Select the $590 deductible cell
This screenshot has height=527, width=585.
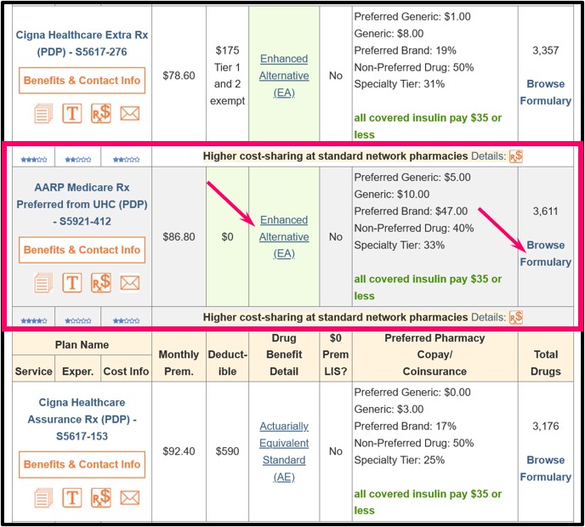click(x=227, y=451)
